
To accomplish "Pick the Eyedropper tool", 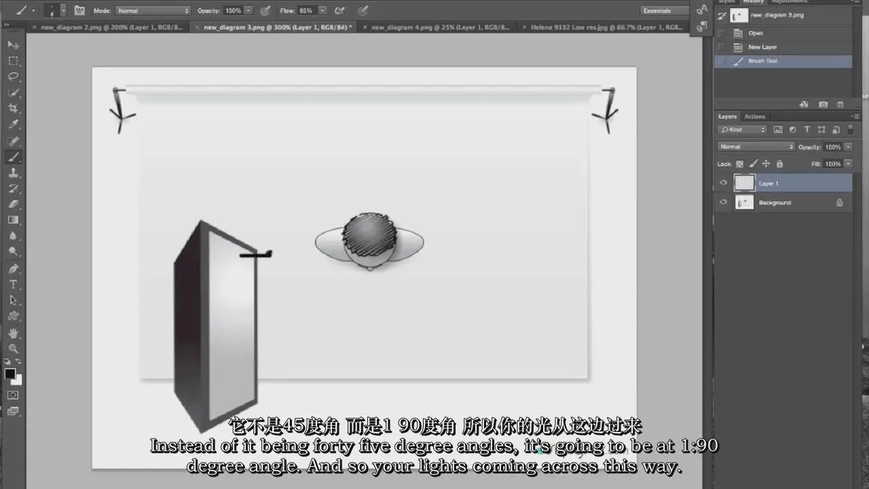I will [x=13, y=125].
